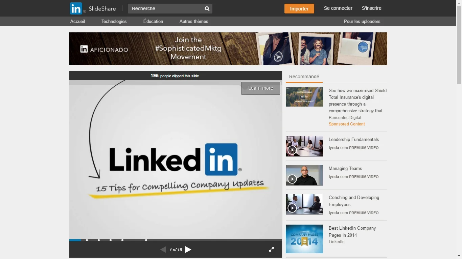The image size is (462, 259).
Task: Click the Aficionado SophisticatedMktg banner
Action: pyautogui.click(x=228, y=49)
